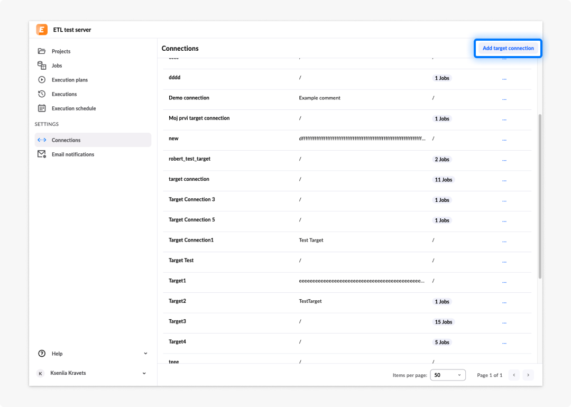Select the Moj prvi target connection name
This screenshot has width=571, height=407.
point(199,118)
